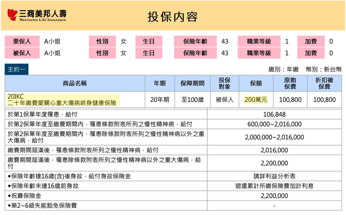
Task: Click A小姐 in the 被保人 row
Action: [x=52, y=53]
